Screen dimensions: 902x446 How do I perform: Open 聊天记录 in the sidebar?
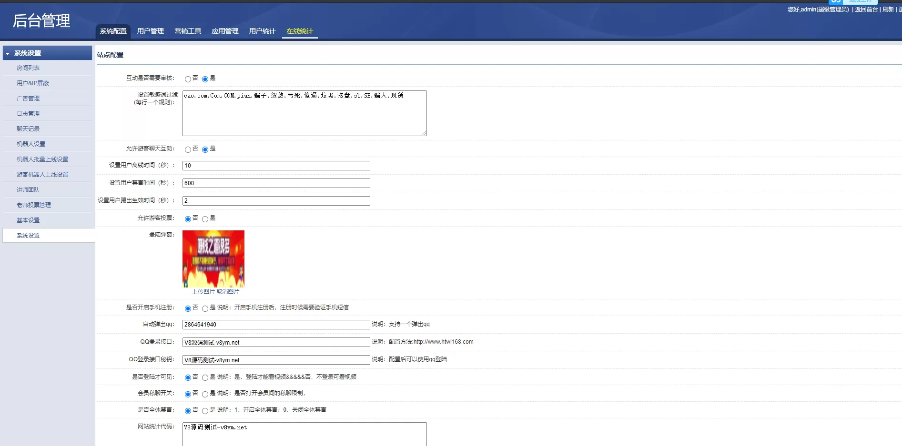coord(28,129)
